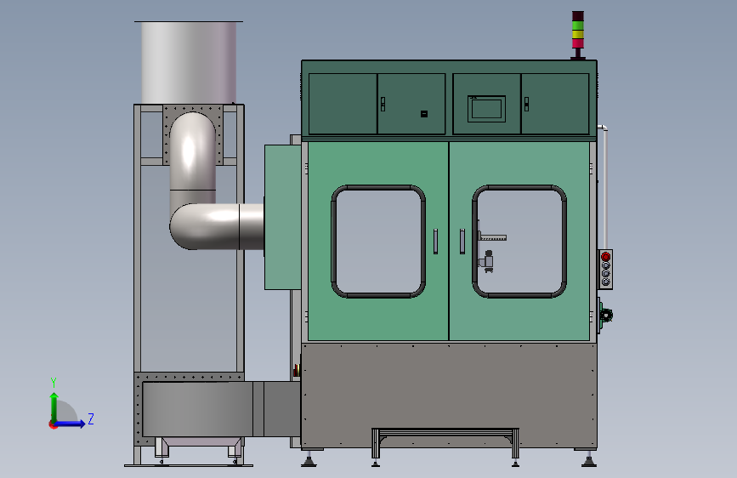The image size is (737, 478).
Task: Select the small black square on upper cabinet door
Action: (x=424, y=114)
